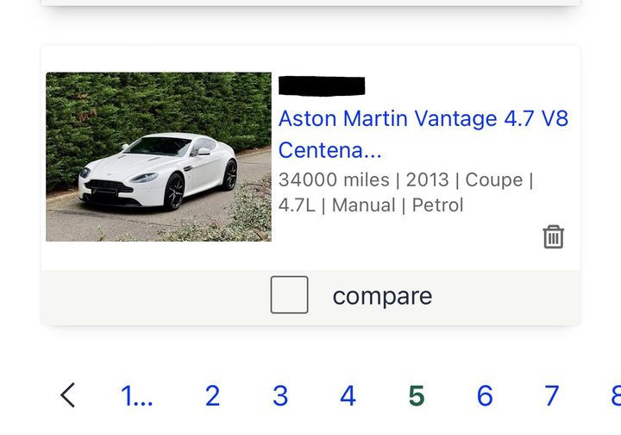Go to page 2 of results
Screen dimensions: 621x435
coord(212,395)
